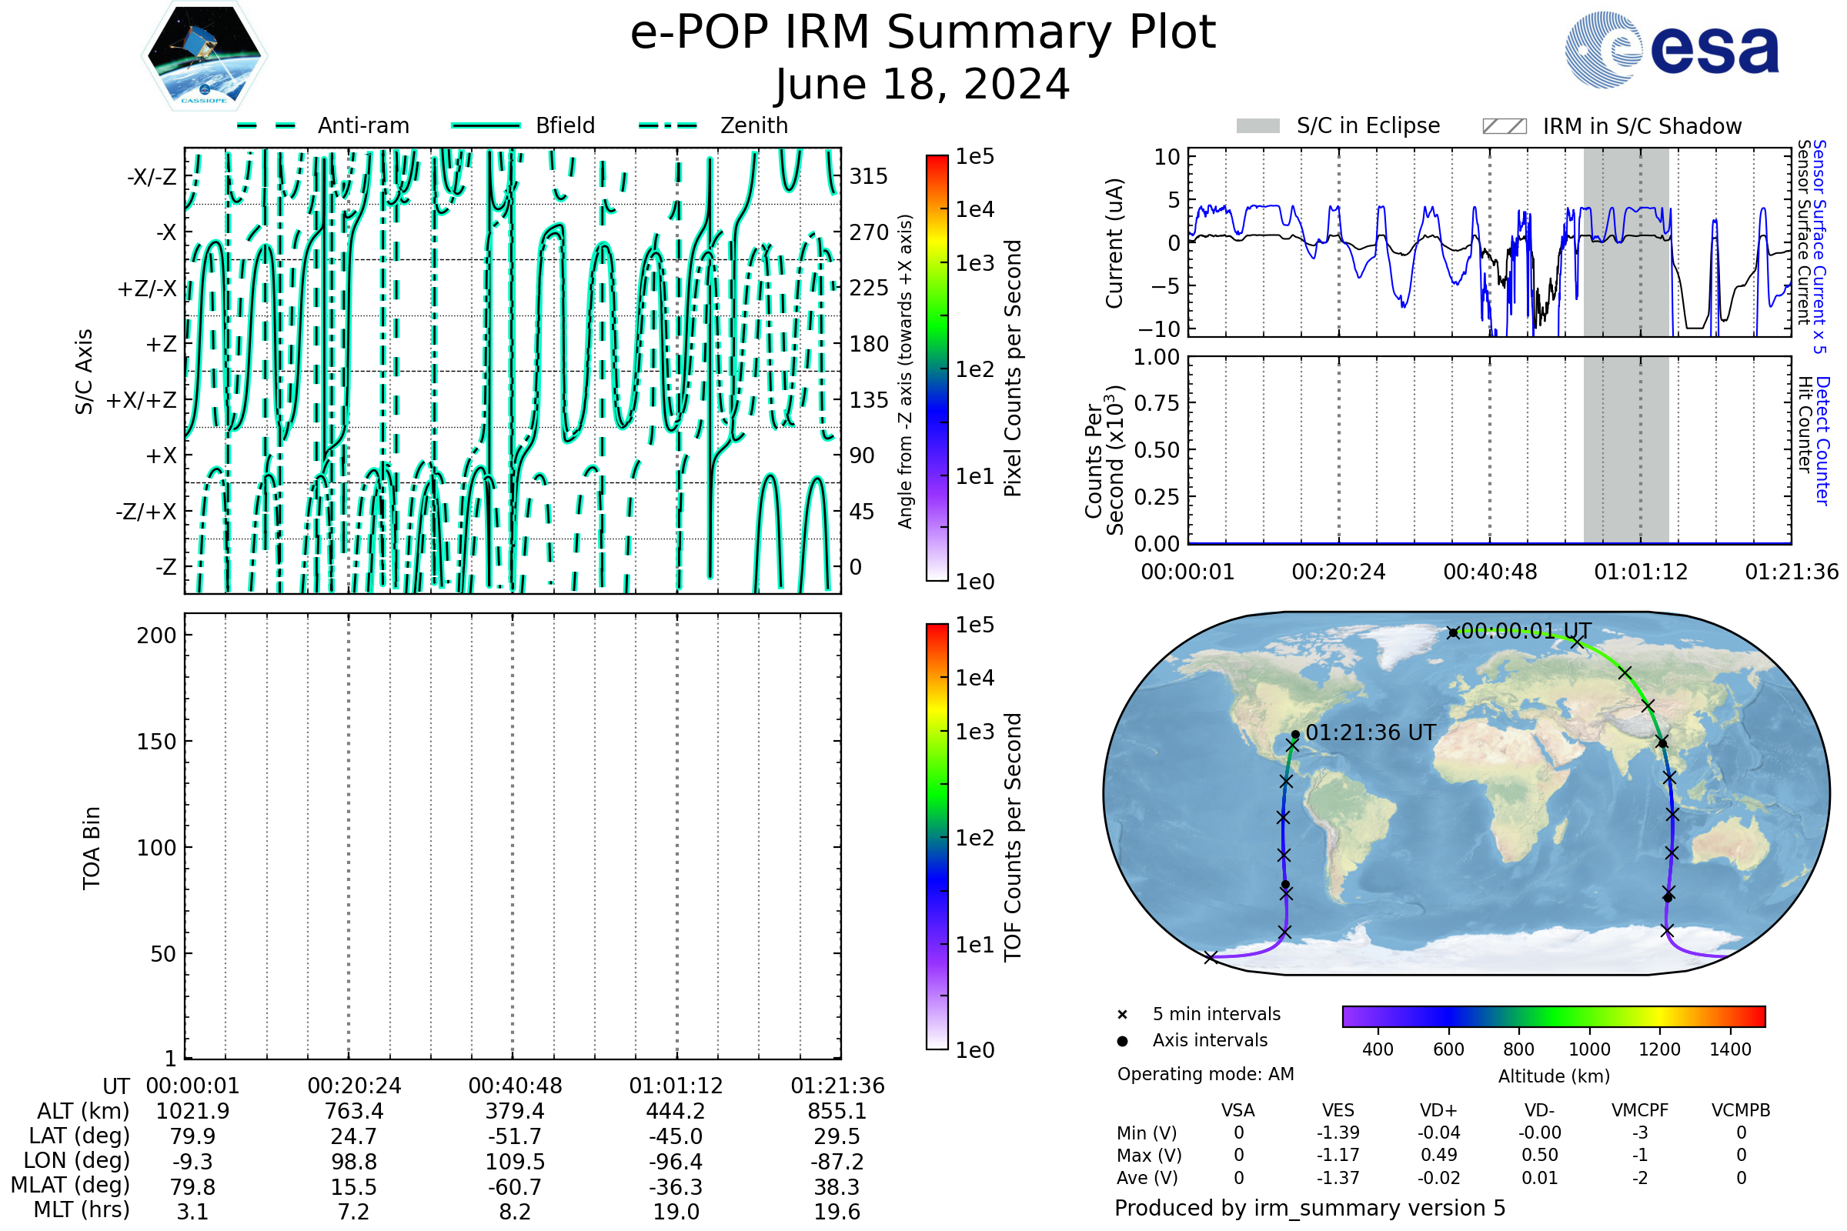The image size is (1847, 1231).
Task: Click the VMCPF column header
Action: click(1640, 1111)
